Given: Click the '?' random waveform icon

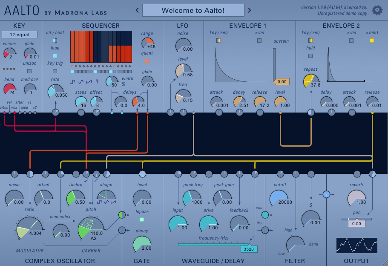Looking at the screenshot, I should pyautogui.click(x=97, y=82).
